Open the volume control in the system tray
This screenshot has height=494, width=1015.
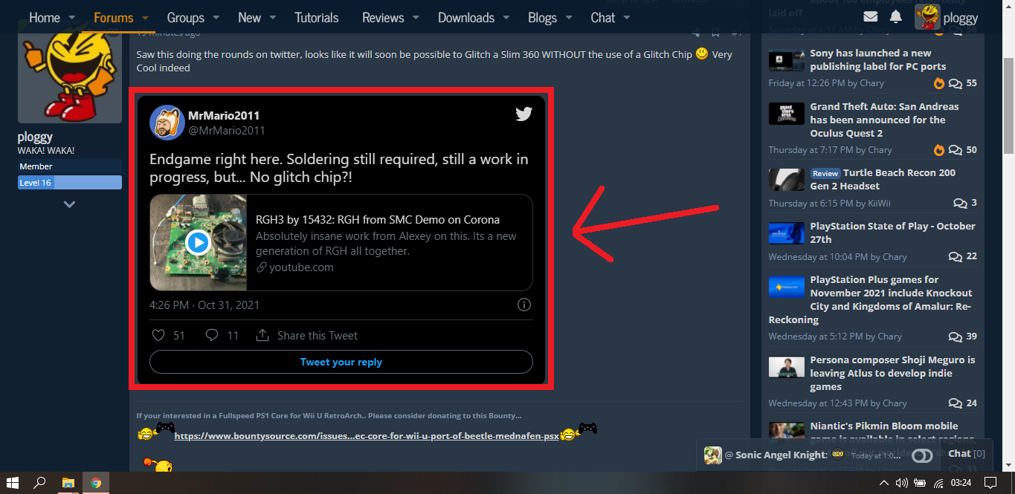(x=901, y=483)
